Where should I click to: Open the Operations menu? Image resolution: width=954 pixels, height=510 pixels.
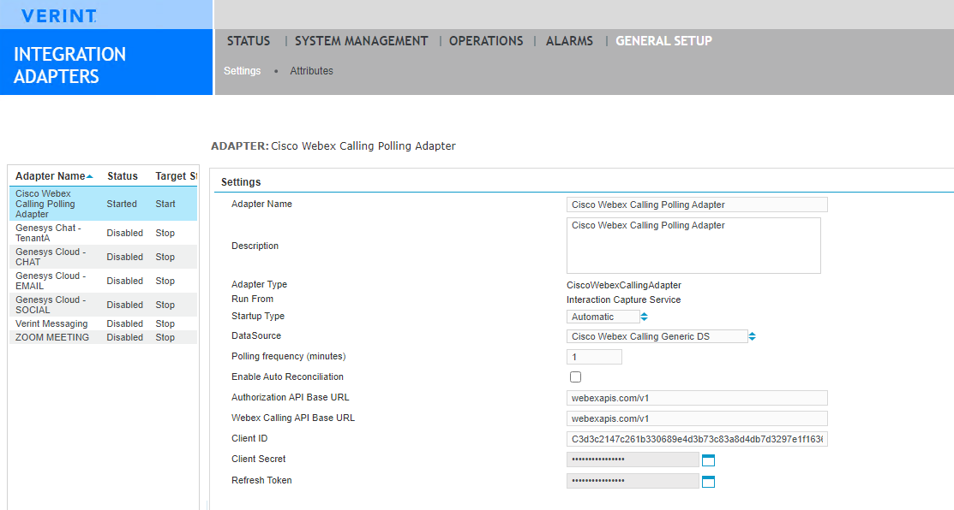[486, 41]
